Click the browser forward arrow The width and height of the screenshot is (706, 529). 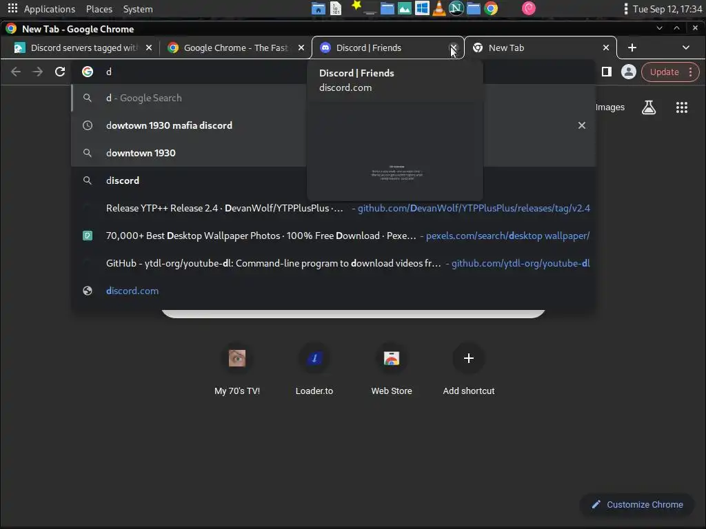coord(38,72)
